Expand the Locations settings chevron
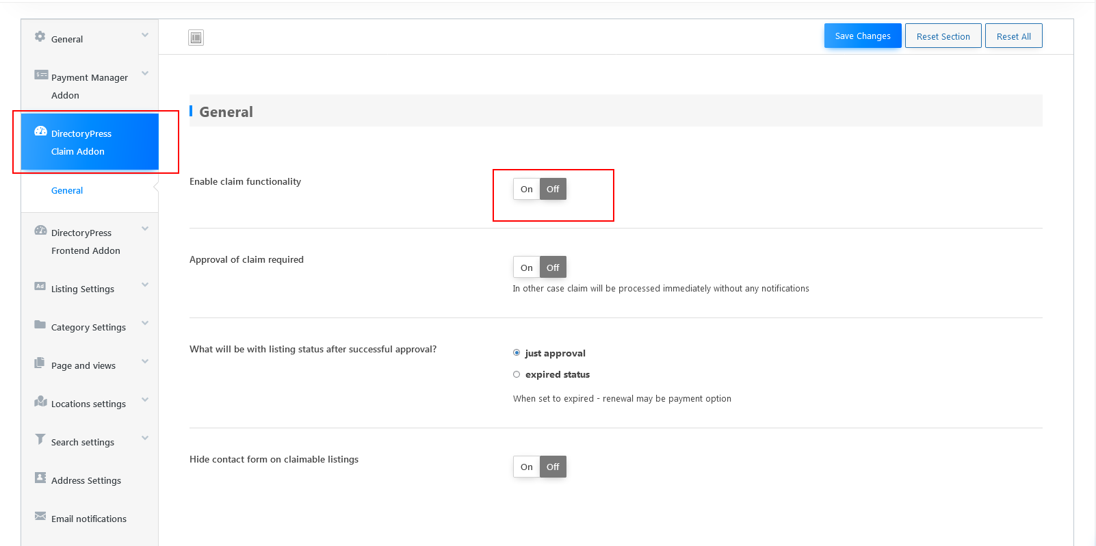Screen dimensions: 1096x546 pos(145,400)
